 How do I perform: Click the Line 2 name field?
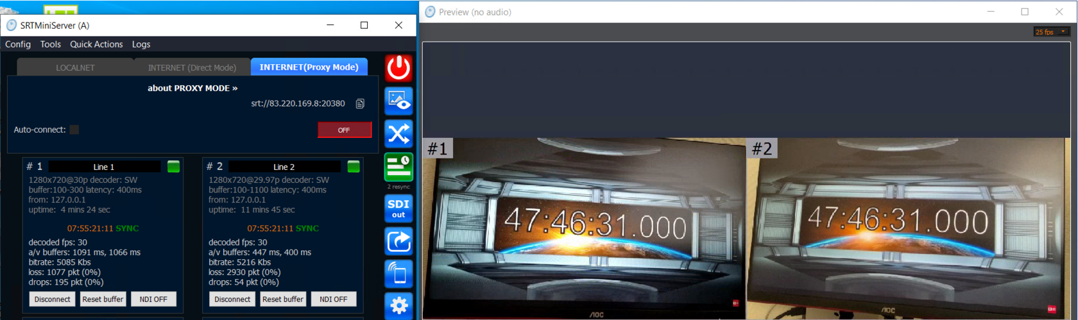coord(284,167)
